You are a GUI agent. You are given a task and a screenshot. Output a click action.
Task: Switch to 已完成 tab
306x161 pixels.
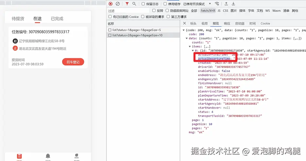click(x=57, y=19)
